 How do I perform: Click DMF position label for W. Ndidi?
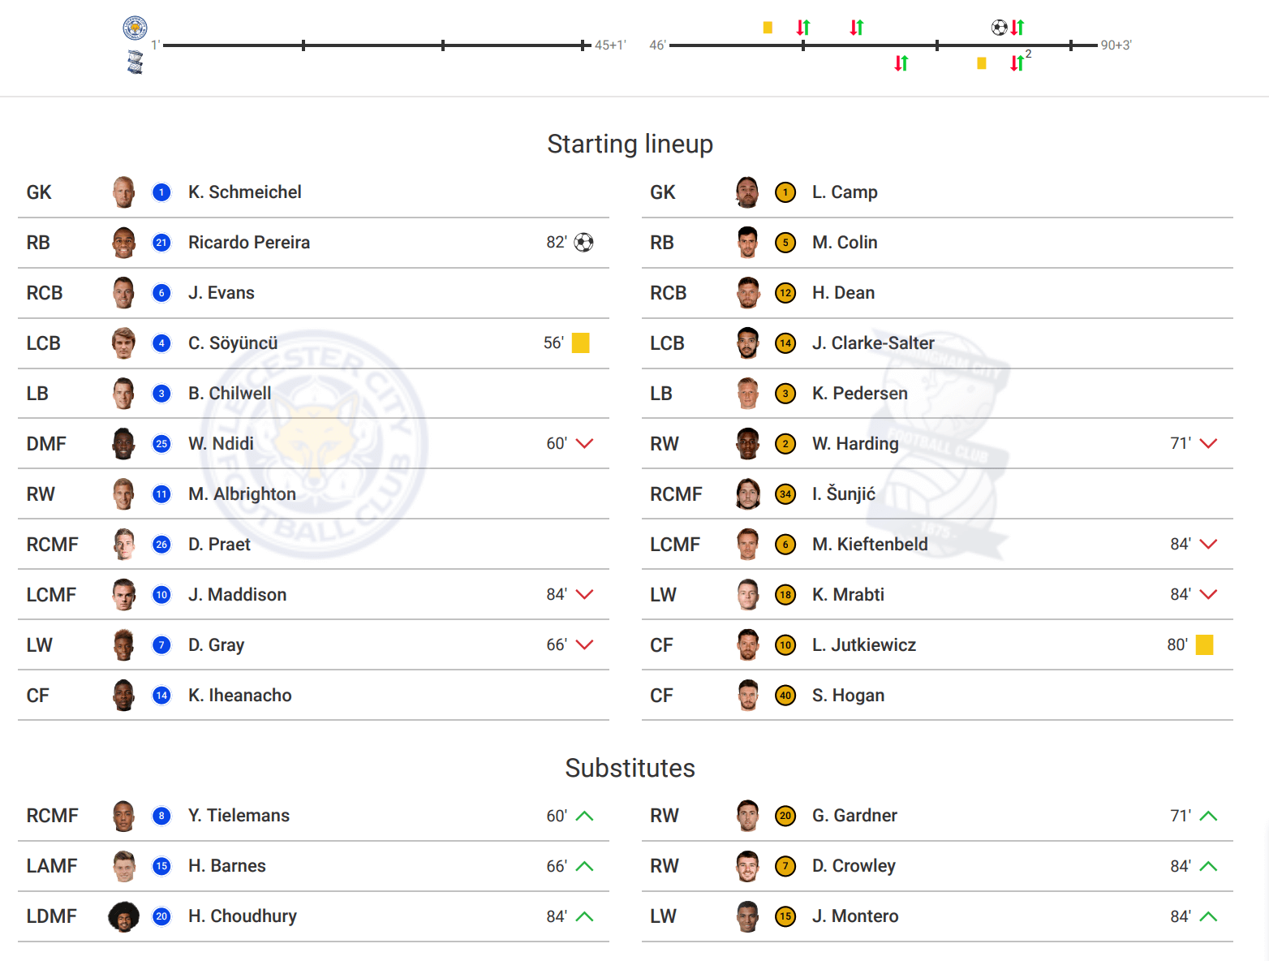tap(46, 444)
